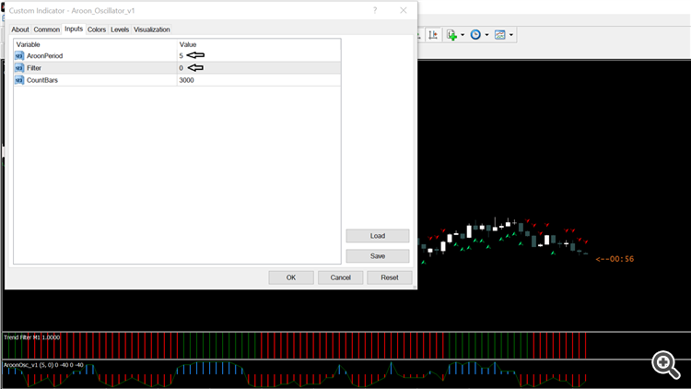Viewport: 691px width, 389px height.
Task: Select the AroonPeriod value 5
Action: [x=182, y=56]
